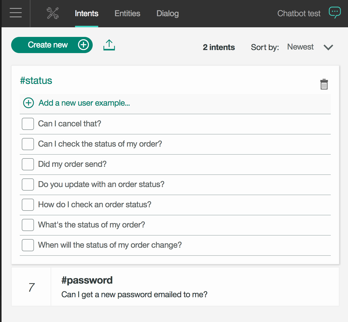Toggle checkbox for "When will the status of my order change?"

[x=28, y=245]
